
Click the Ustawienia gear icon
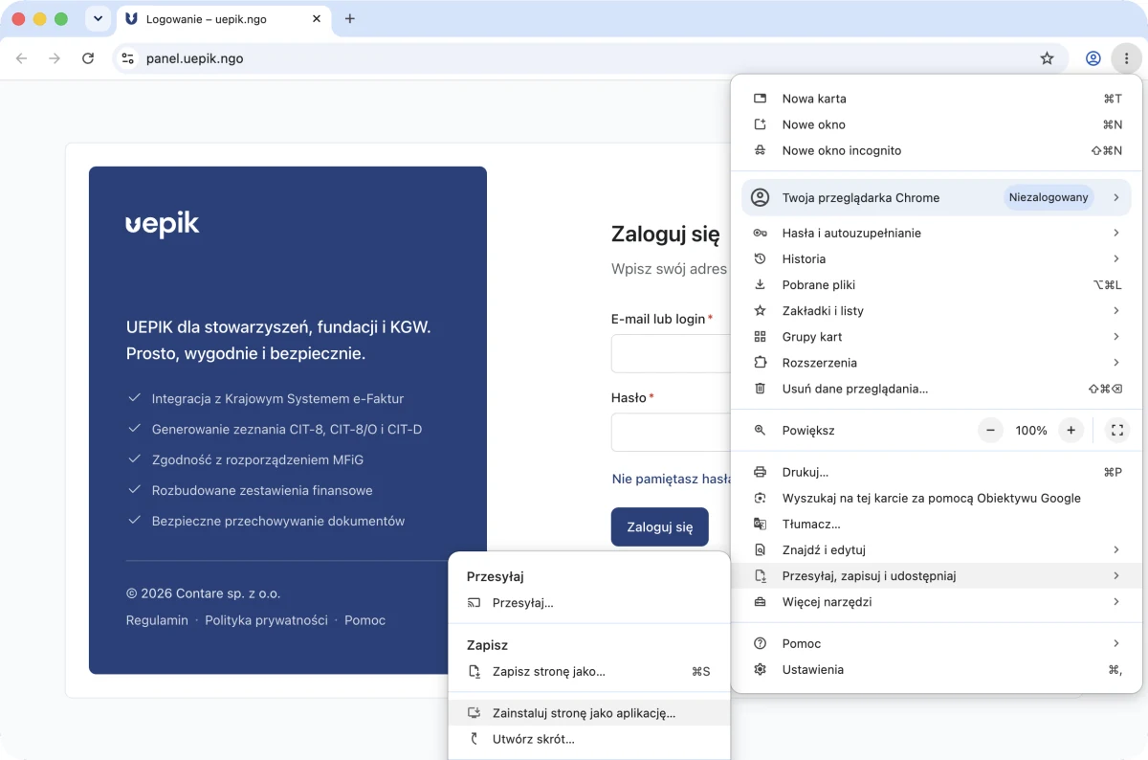[x=761, y=669]
